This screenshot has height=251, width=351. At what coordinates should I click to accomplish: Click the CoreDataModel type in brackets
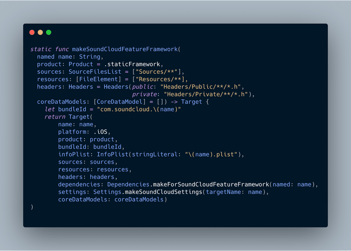pyautogui.click(x=119, y=102)
